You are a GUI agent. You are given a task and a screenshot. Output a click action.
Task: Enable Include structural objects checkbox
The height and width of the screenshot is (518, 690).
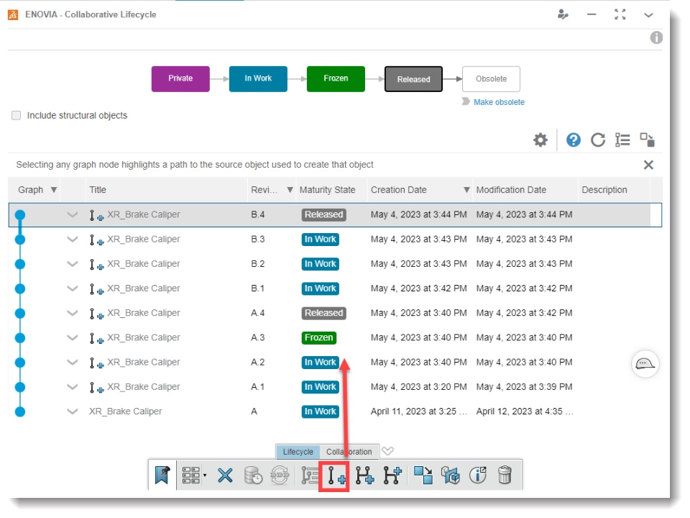[17, 115]
